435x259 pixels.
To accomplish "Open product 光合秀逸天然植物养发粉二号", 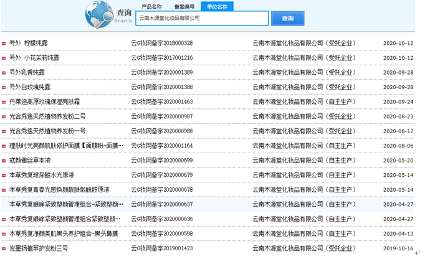I will click(x=47, y=116).
